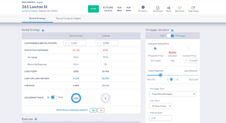Screen dimensions: 226x123
Task: Click the Expenses info icon
Action: 36,119
